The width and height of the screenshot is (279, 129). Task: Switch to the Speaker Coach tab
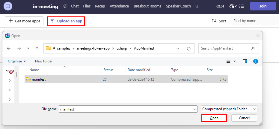[x=179, y=6]
